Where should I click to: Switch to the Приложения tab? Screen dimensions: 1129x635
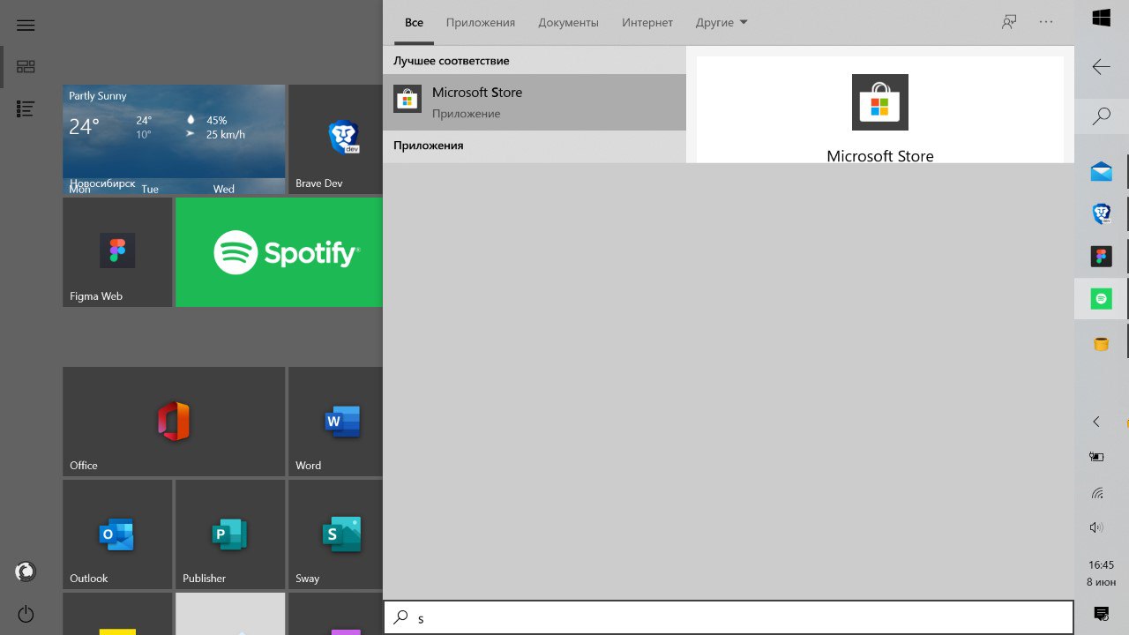tap(481, 23)
